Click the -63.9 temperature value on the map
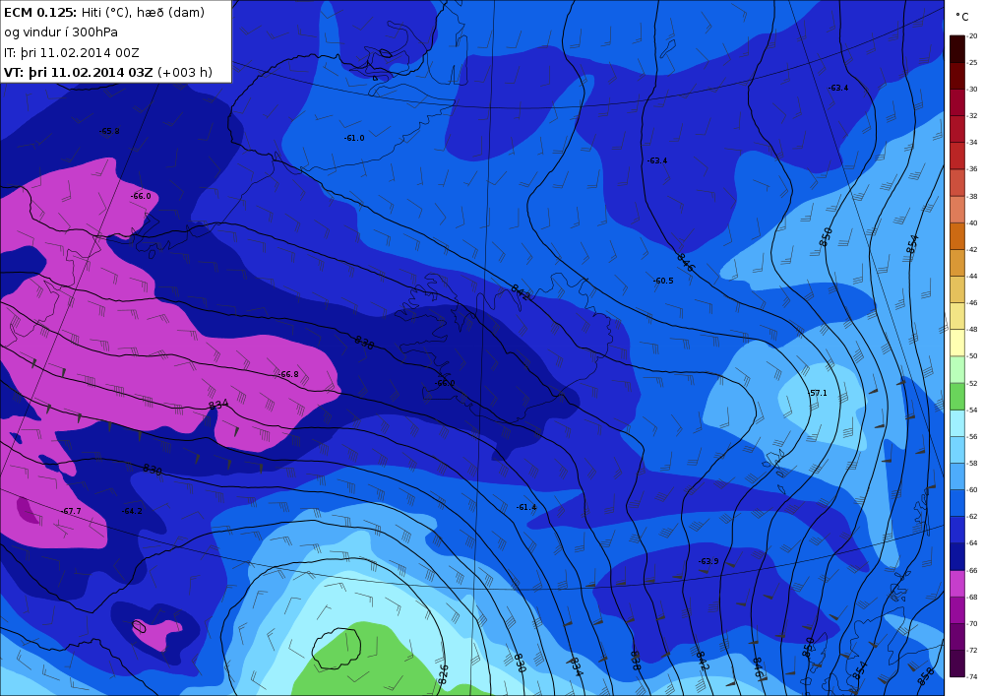Screen dimensions: 984x696 coord(708,561)
